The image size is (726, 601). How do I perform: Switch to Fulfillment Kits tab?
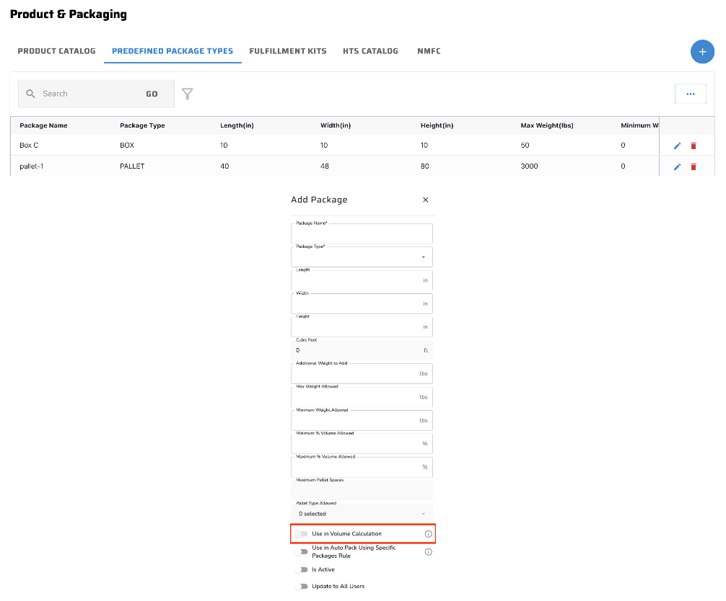pos(287,51)
